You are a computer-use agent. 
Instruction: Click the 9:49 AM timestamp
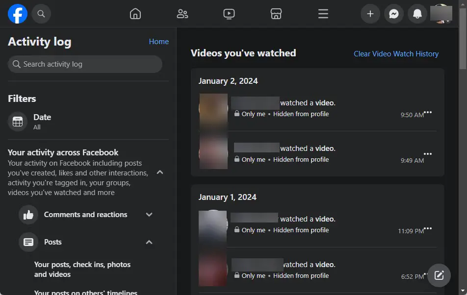click(412, 160)
